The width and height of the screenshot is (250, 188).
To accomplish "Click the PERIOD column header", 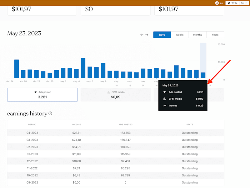I will pos(32,124).
